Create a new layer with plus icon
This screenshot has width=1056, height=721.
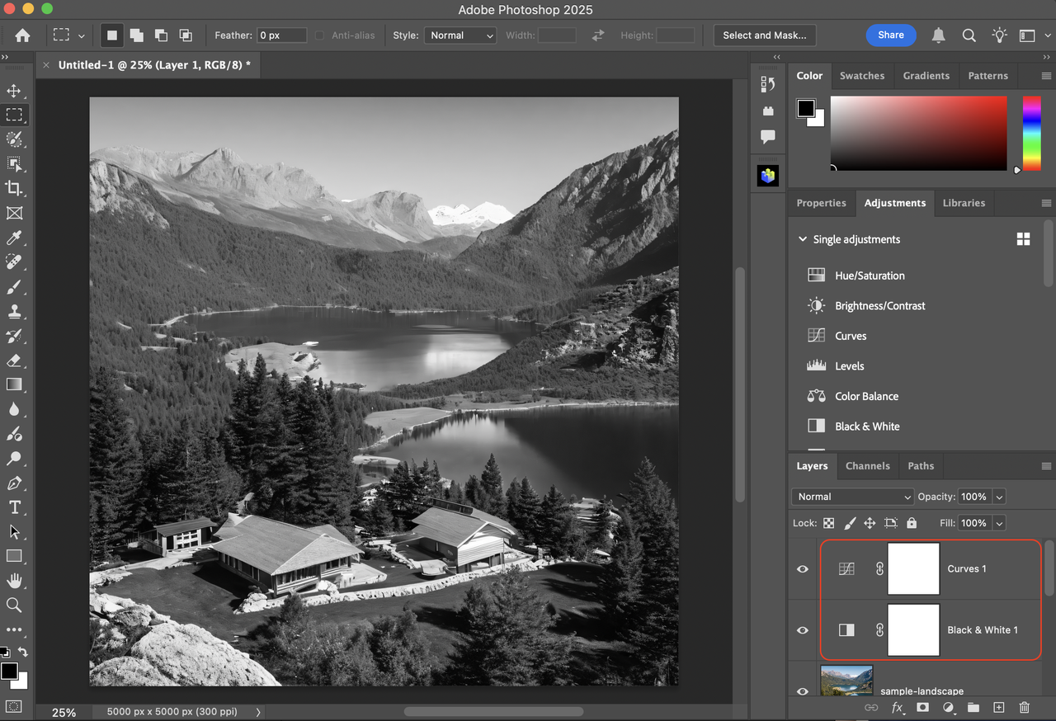(x=999, y=708)
